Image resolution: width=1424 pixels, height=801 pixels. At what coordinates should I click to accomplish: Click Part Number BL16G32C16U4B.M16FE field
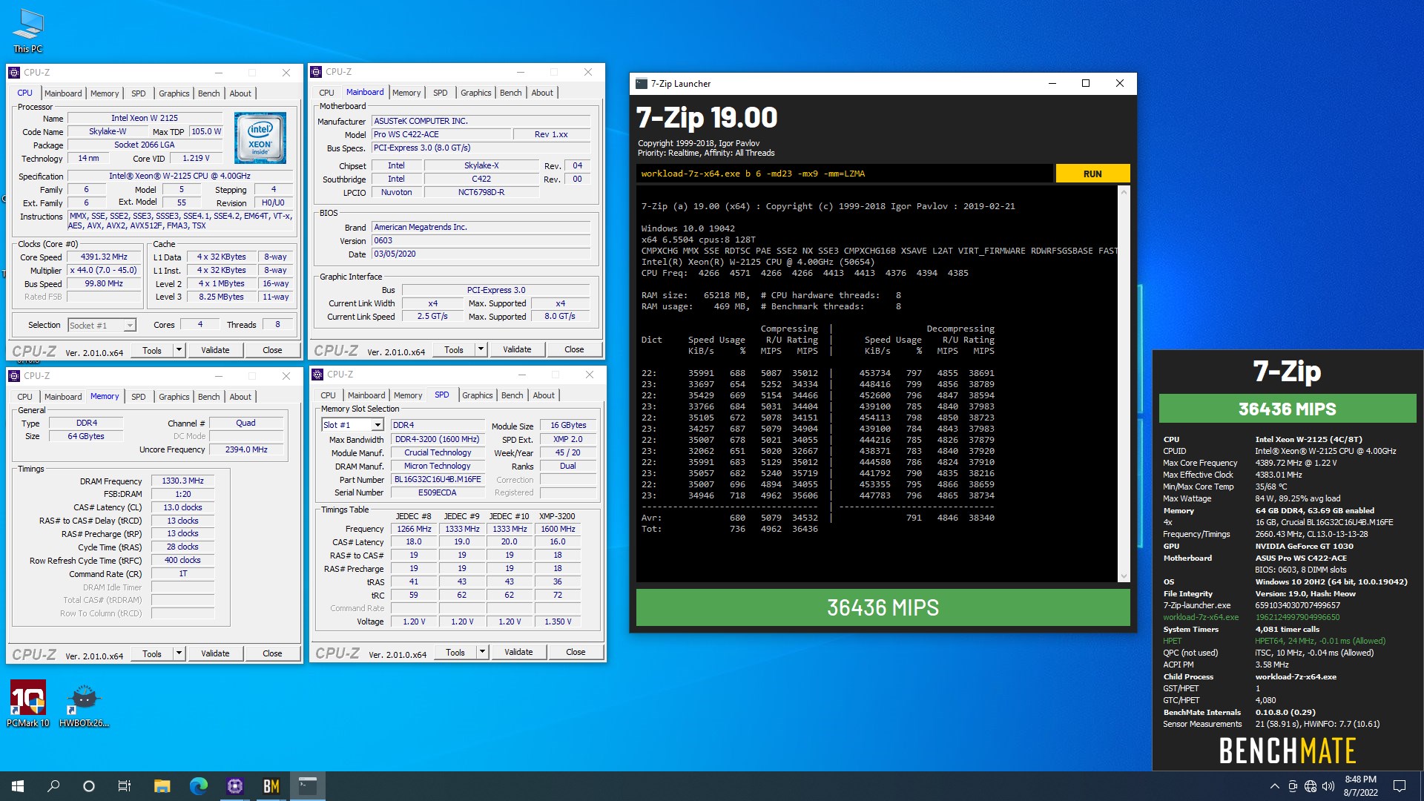[438, 480]
